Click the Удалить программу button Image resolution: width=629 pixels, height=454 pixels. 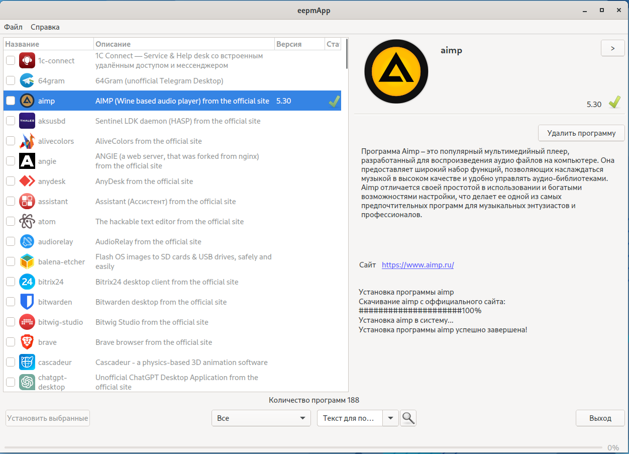coord(581,133)
